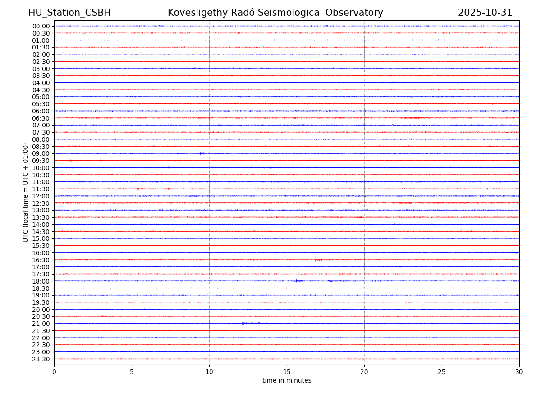Click blue signal at end of 16:00 trace
This screenshot has height=405, width=541.
(x=516, y=252)
